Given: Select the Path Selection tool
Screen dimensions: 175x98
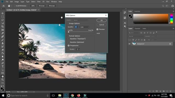Looking at the screenshot, I should click(x=2, y=70).
